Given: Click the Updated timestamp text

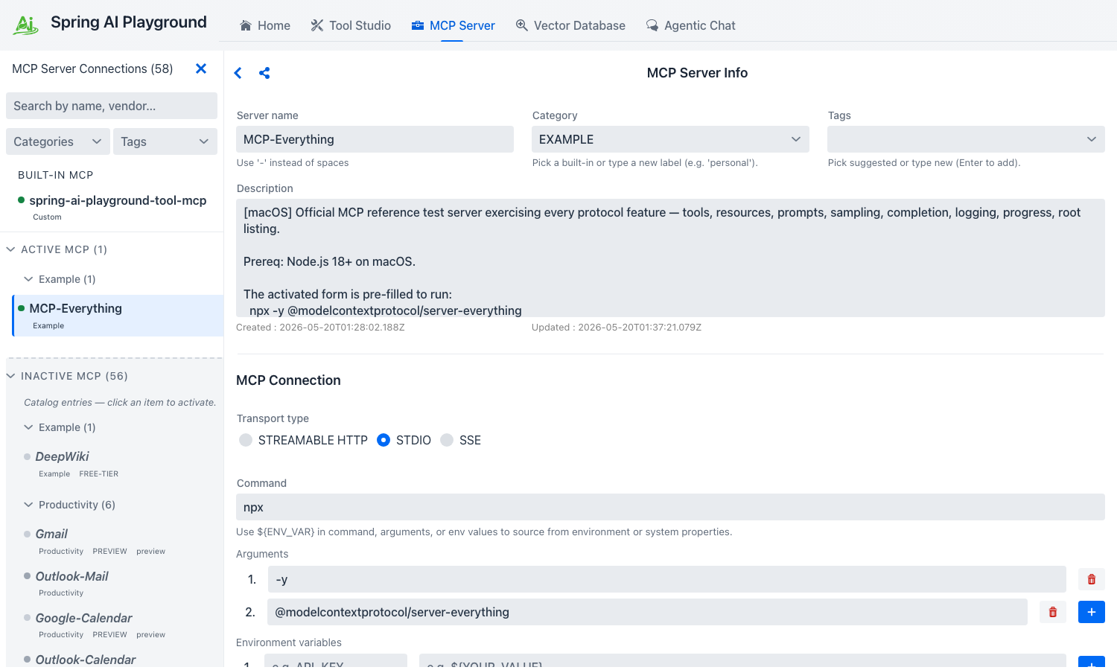Looking at the screenshot, I should (x=617, y=328).
